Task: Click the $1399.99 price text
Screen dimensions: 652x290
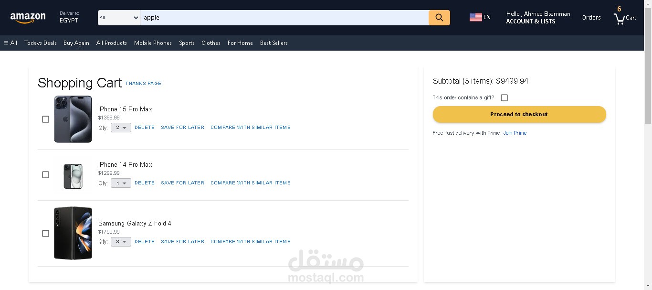Action: [109, 118]
